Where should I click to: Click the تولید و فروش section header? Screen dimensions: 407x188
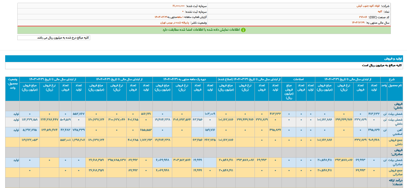click(393, 58)
